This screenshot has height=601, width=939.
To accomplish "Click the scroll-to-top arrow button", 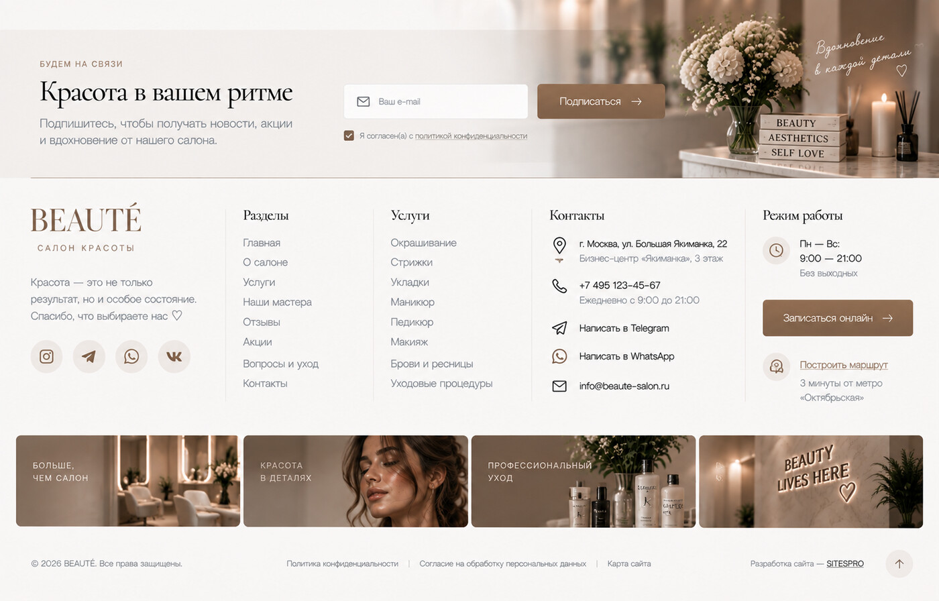I will (x=899, y=563).
